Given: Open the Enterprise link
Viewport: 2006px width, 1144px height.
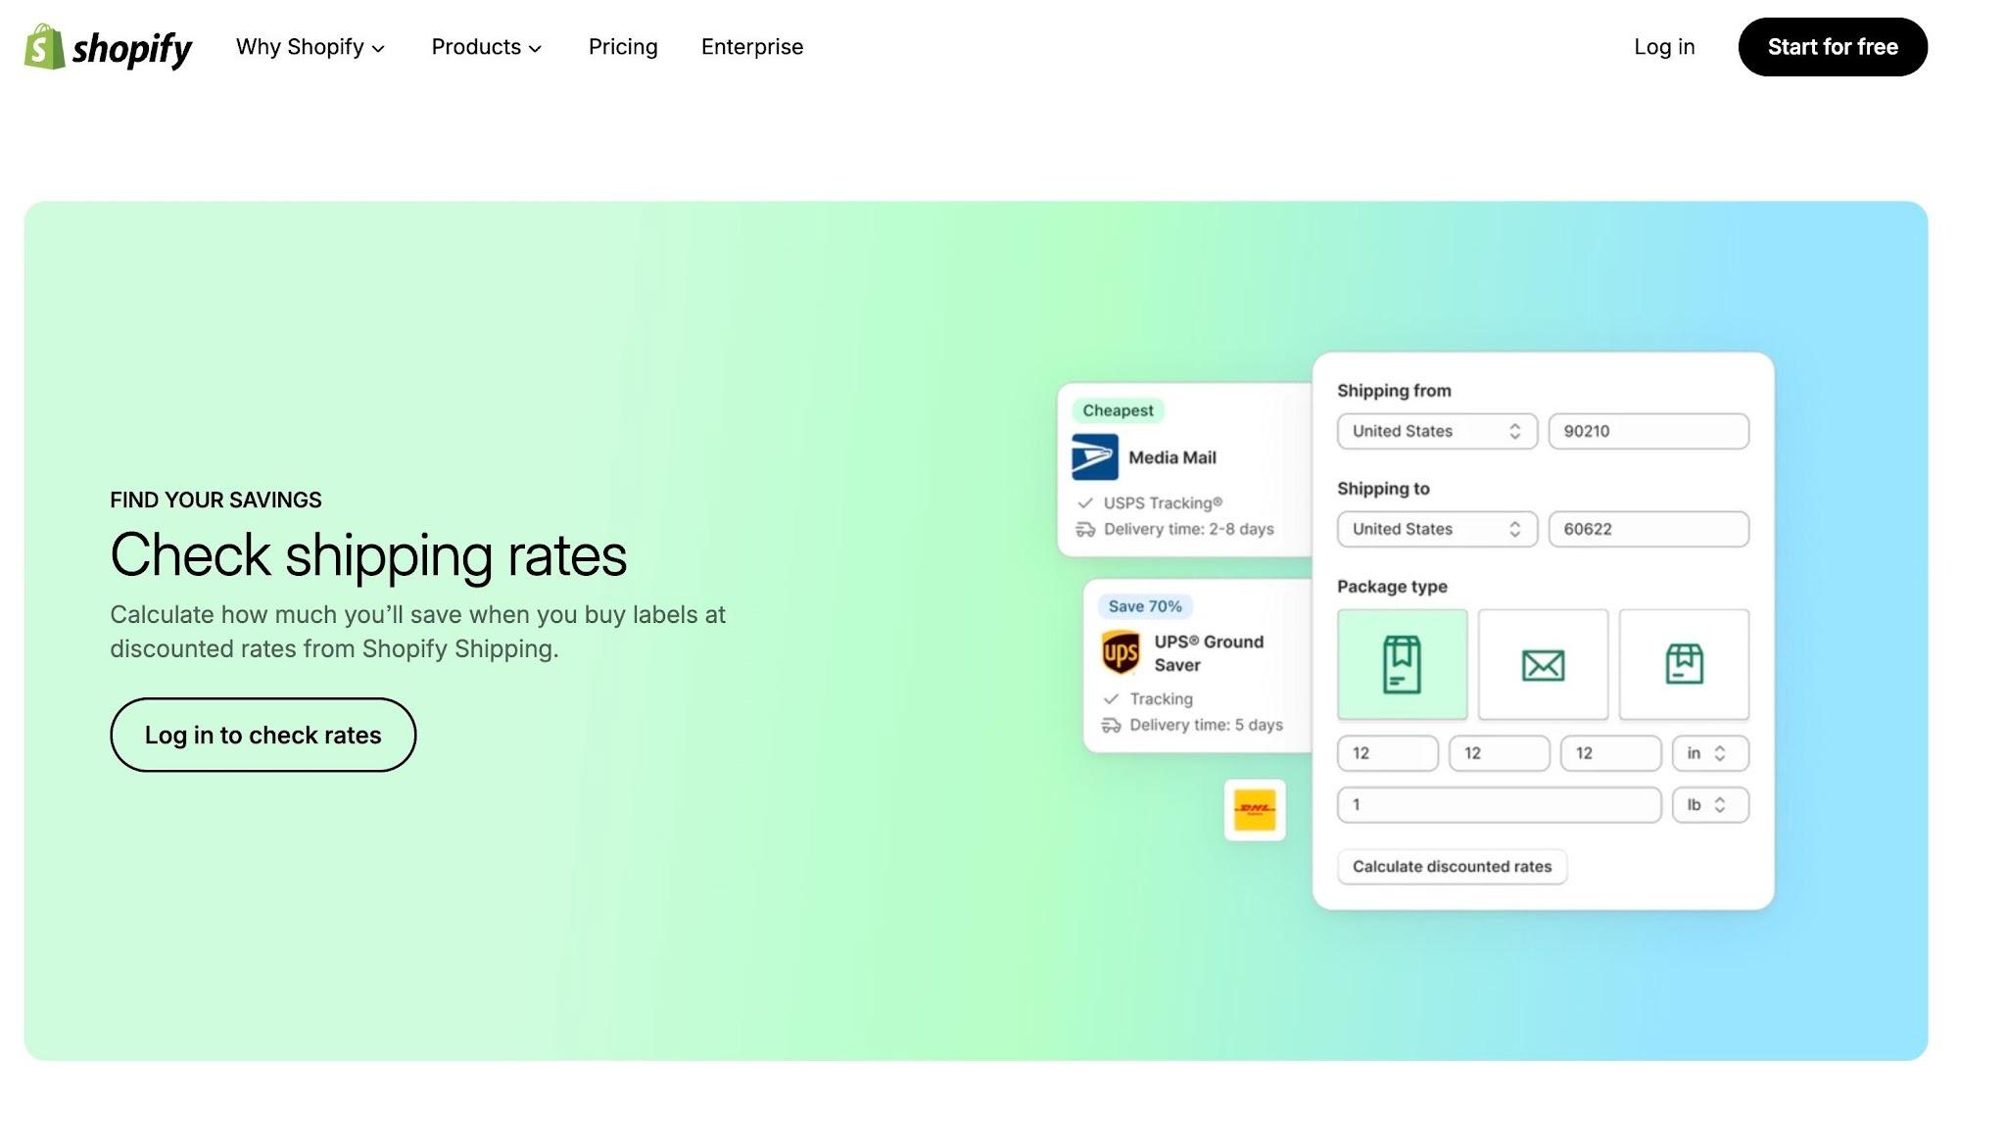Looking at the screenshot, I should coord(752,47).
